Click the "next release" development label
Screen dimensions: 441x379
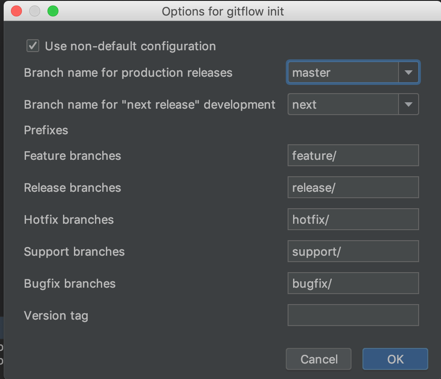point(150,105)
